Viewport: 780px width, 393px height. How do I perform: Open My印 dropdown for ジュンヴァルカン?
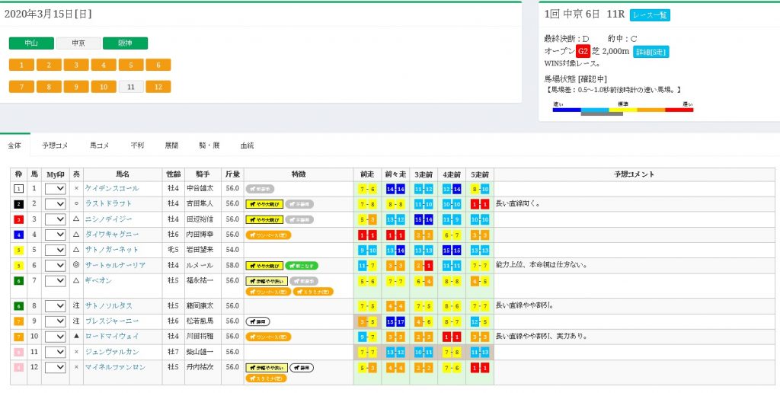coord(55,352)
